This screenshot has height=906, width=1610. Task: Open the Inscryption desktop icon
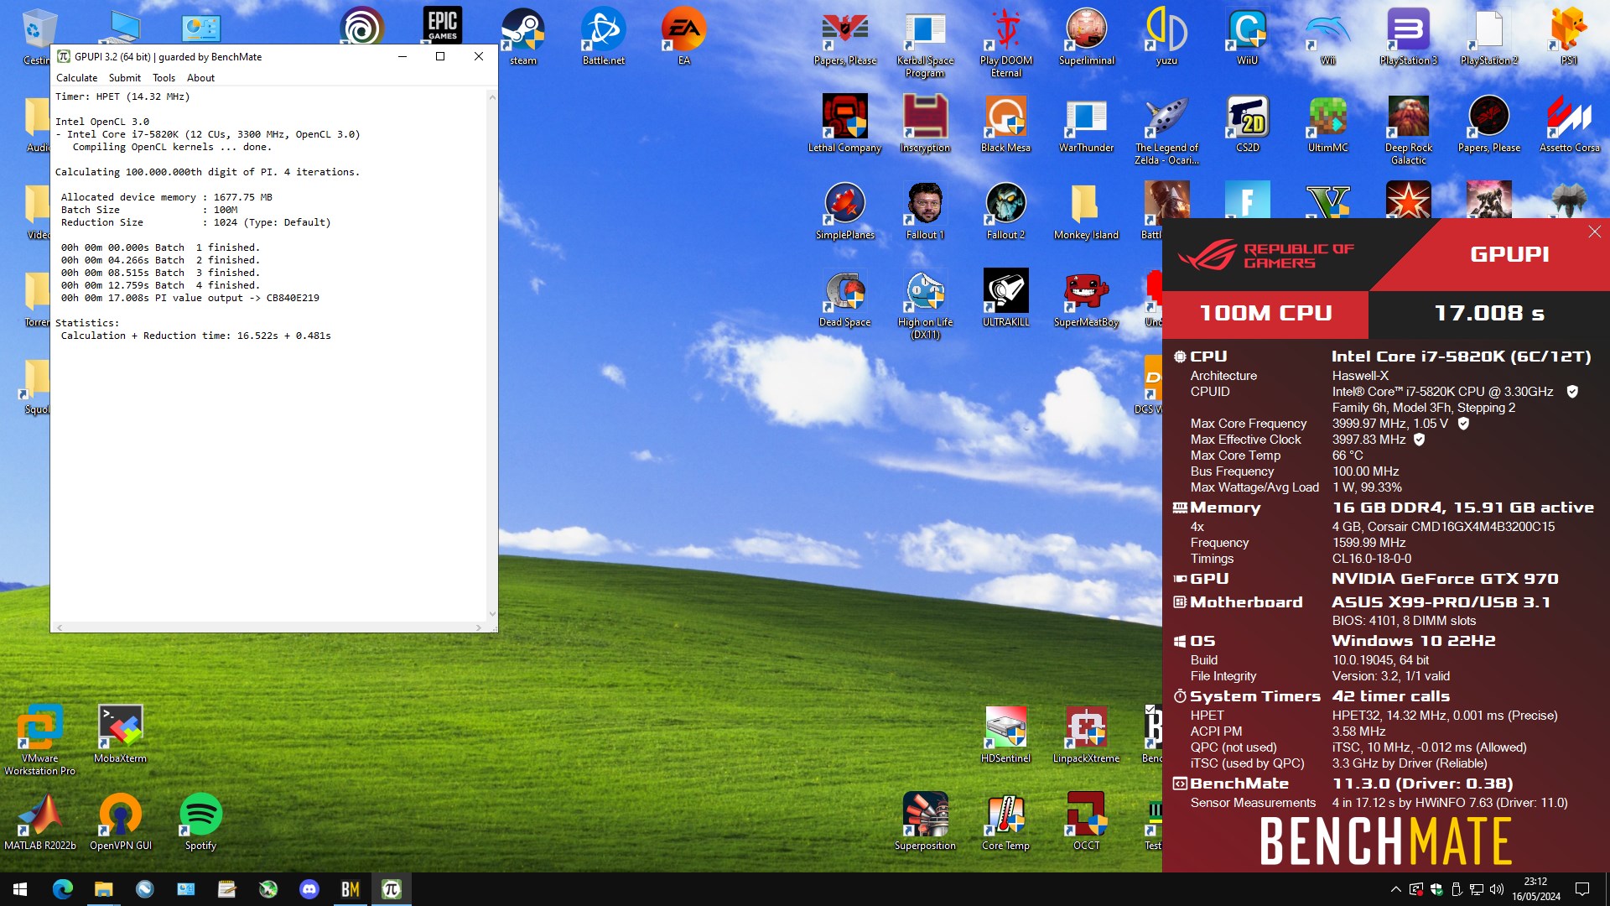925,124
